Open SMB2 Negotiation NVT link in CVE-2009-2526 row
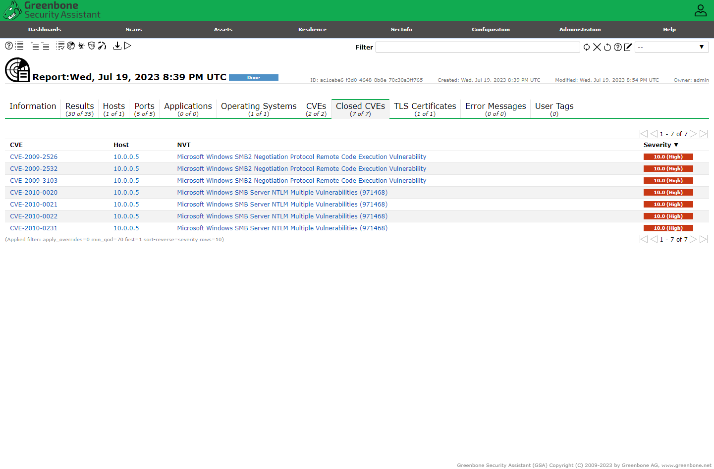Image resolution: width=714 pixels, height=469 pixels. tap(302, 157)
